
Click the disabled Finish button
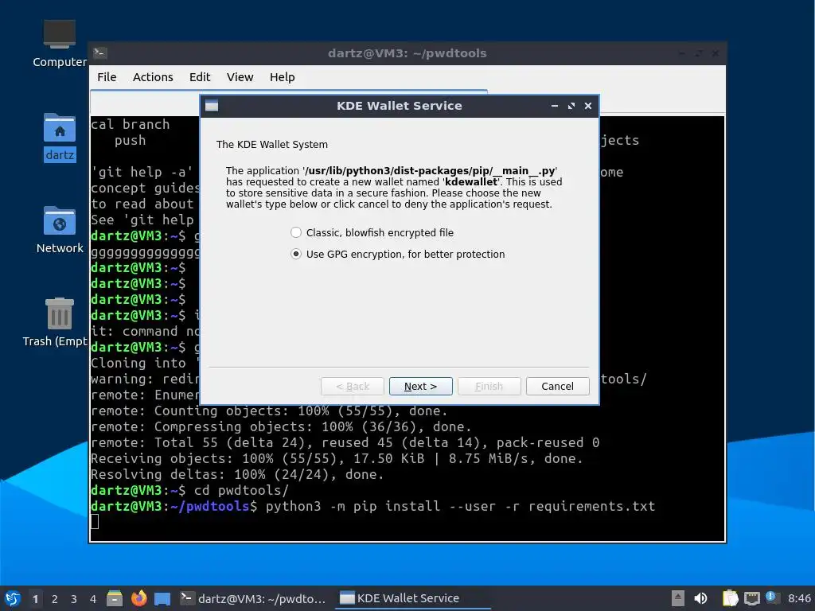[489, 386]
